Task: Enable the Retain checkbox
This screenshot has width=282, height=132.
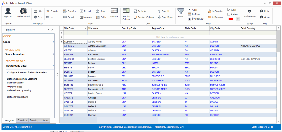Action: point(229,14)
